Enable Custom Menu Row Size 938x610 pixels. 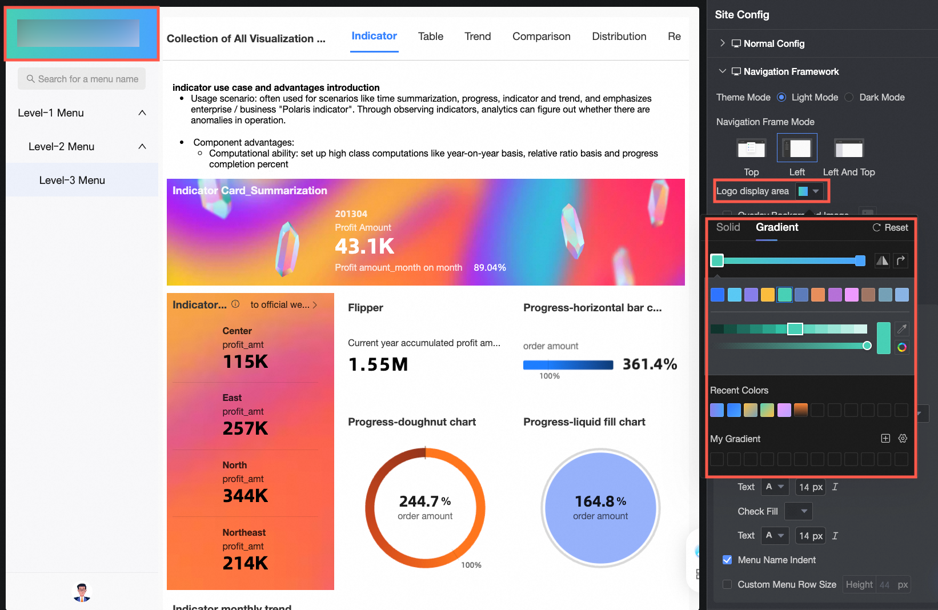point(727,584)
